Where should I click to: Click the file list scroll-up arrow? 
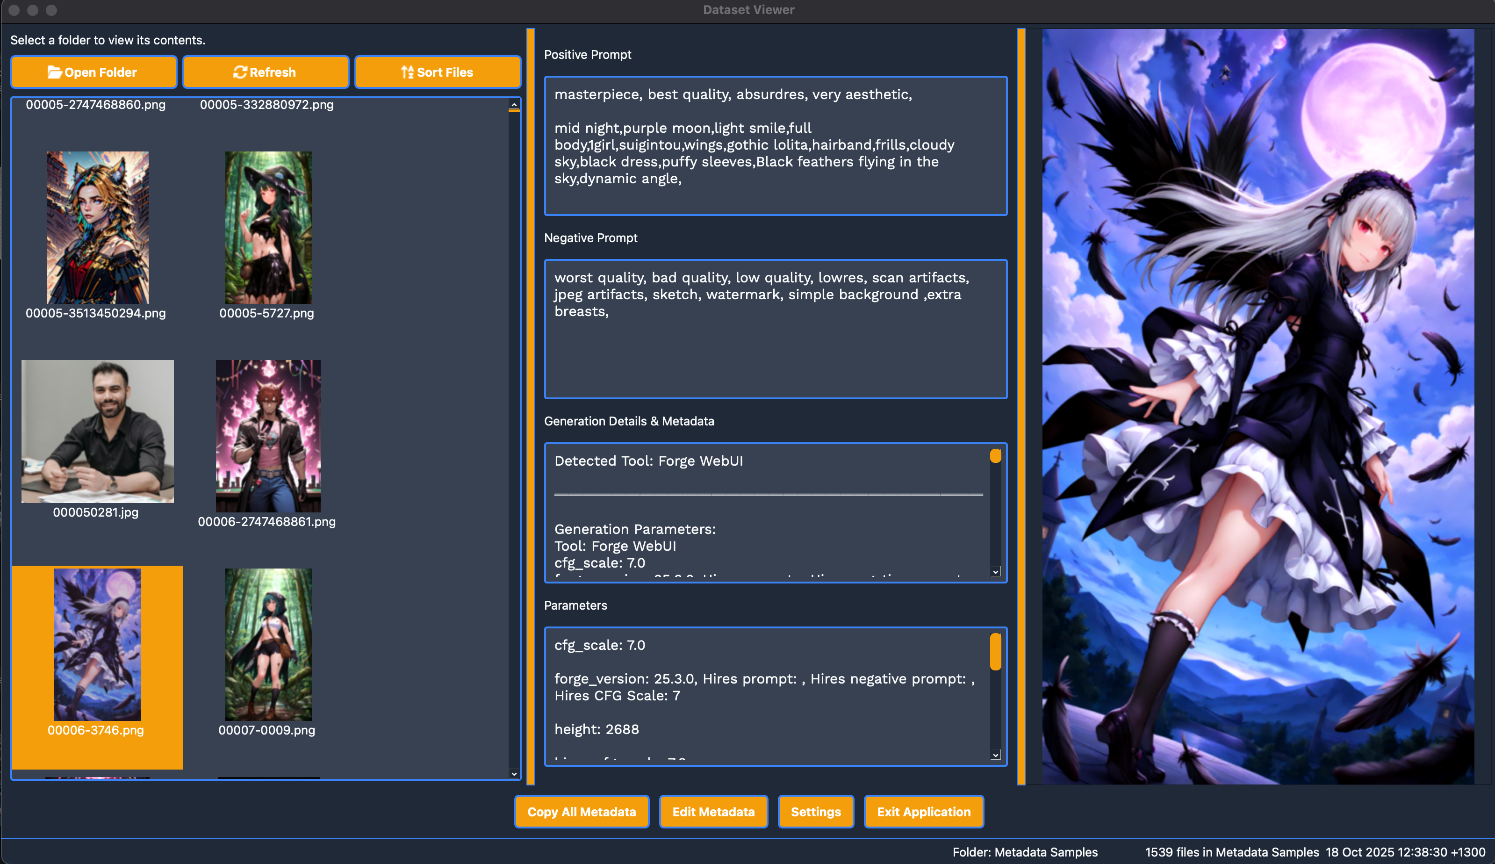point(514,105)
